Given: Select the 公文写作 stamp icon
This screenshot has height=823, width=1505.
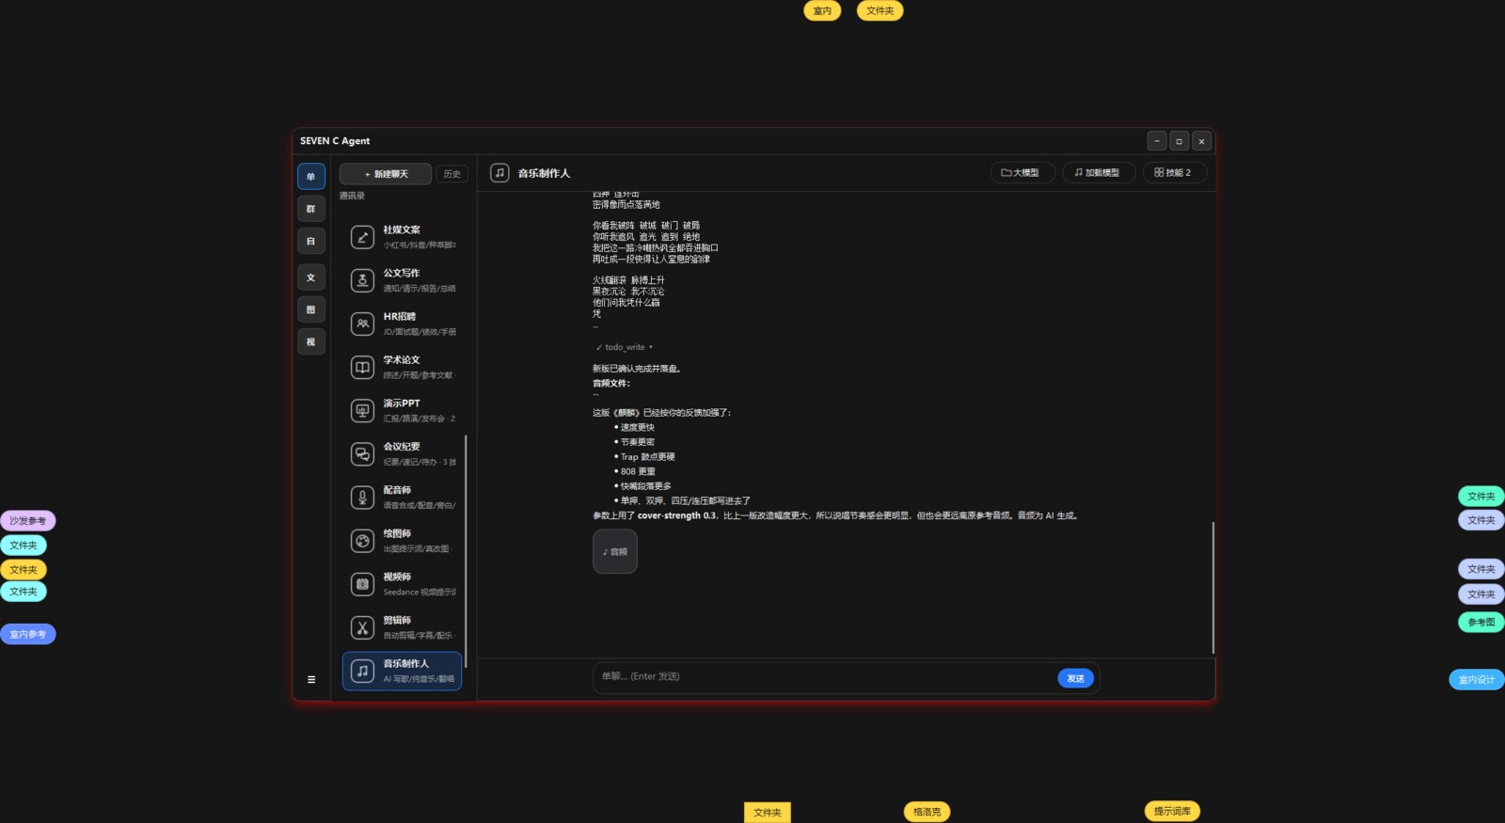Looking at the screenshot, I should 362,280.
